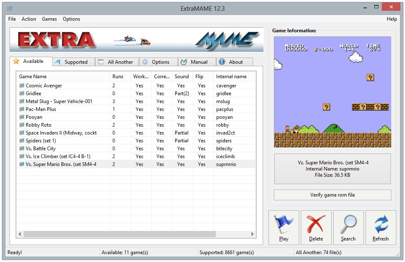
Task: Click the blue arrows Refresh icon
Action: 381,224
